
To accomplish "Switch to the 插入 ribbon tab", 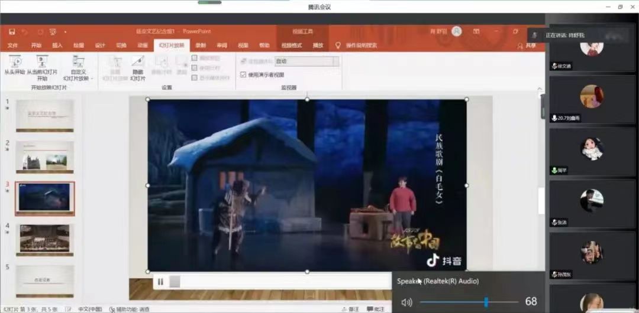I will (x=57, y=45).
